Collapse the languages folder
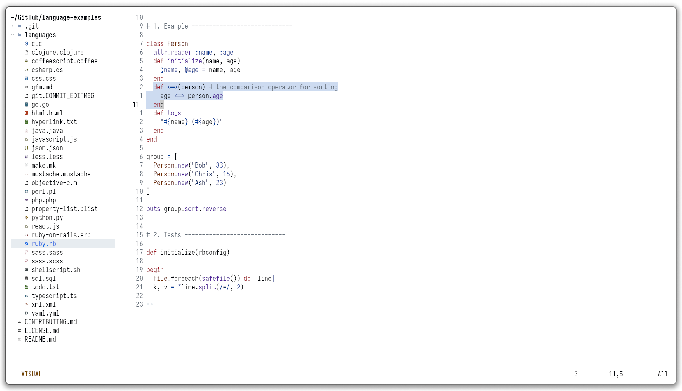The width and height of the screenshot is (682, 391). coord(13,35)
